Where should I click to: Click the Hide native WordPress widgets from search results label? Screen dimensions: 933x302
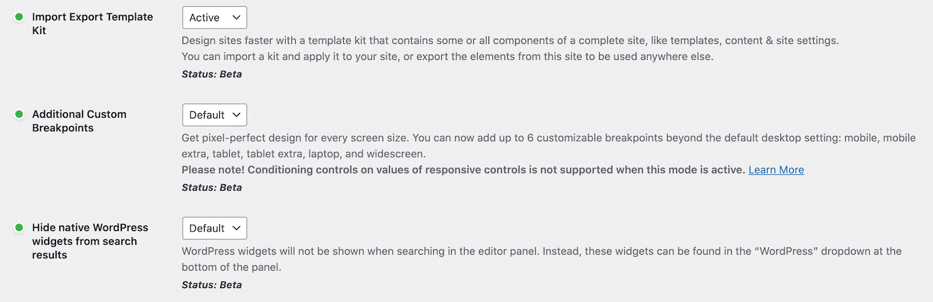pyautogui.click(x=89, y=241)
